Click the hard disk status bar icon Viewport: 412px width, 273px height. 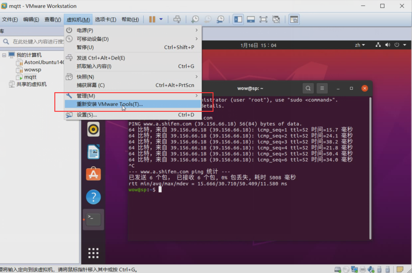pyautogui.click(x=337, y=269)
